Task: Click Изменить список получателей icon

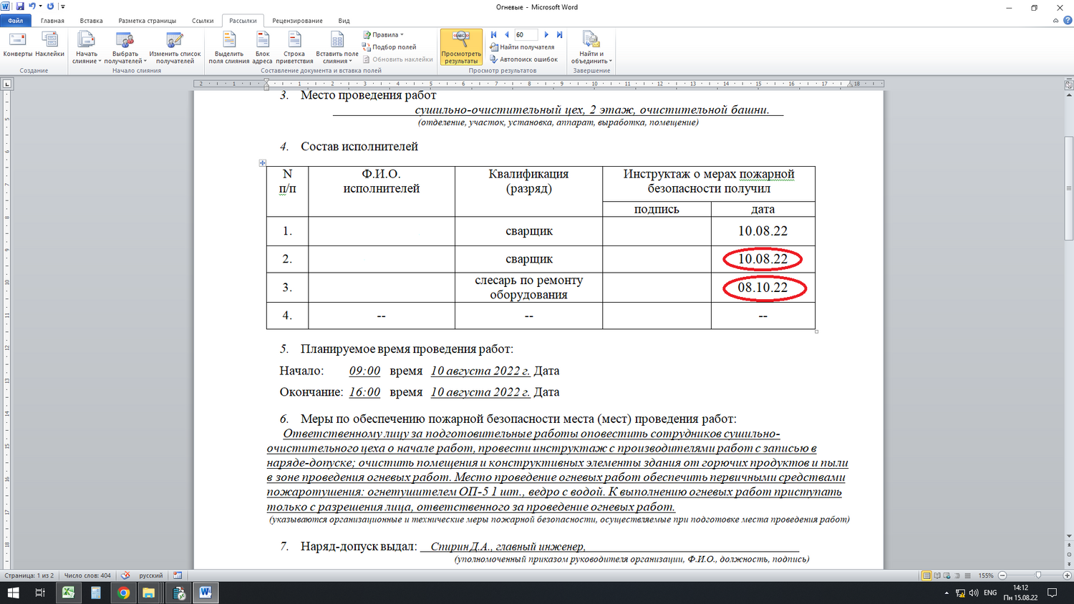Action: click(x=175, y=48)
